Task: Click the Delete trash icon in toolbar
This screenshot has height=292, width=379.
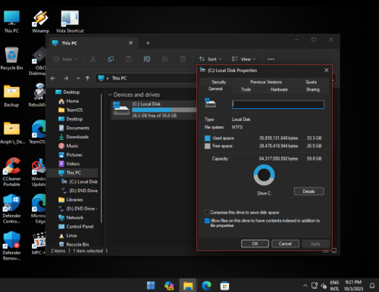Action: pos(183,59)
